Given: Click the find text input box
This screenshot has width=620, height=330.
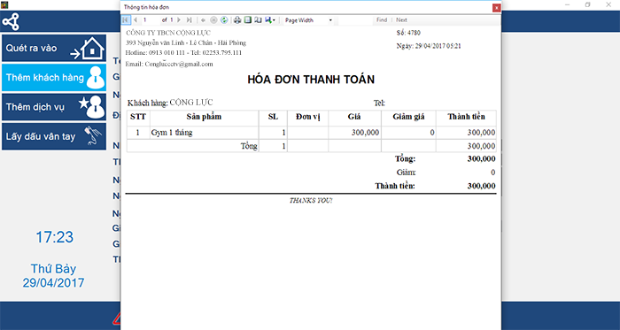Looking at the screenshot, I should [x=355, y=20].
